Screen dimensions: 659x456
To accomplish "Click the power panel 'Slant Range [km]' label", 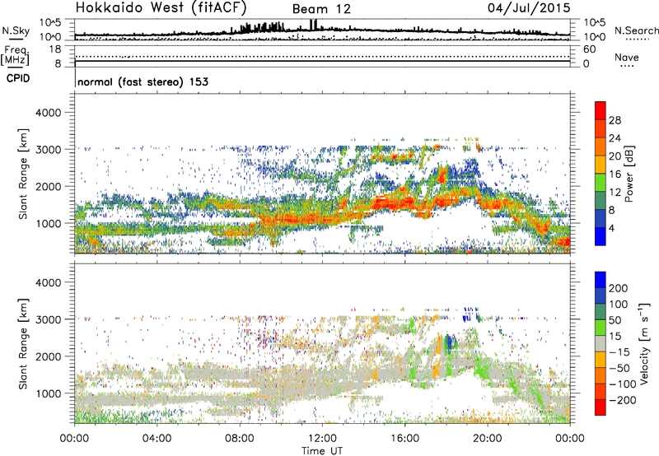I will 23,174.
